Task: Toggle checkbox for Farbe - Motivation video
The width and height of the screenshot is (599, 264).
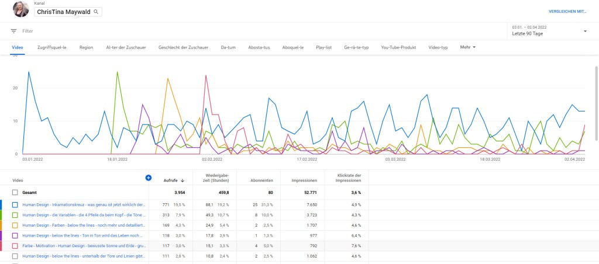Action: [x=15, y=245]
